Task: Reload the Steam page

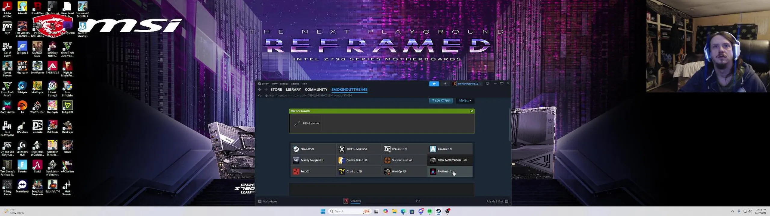Action: [x=260, y=95]
